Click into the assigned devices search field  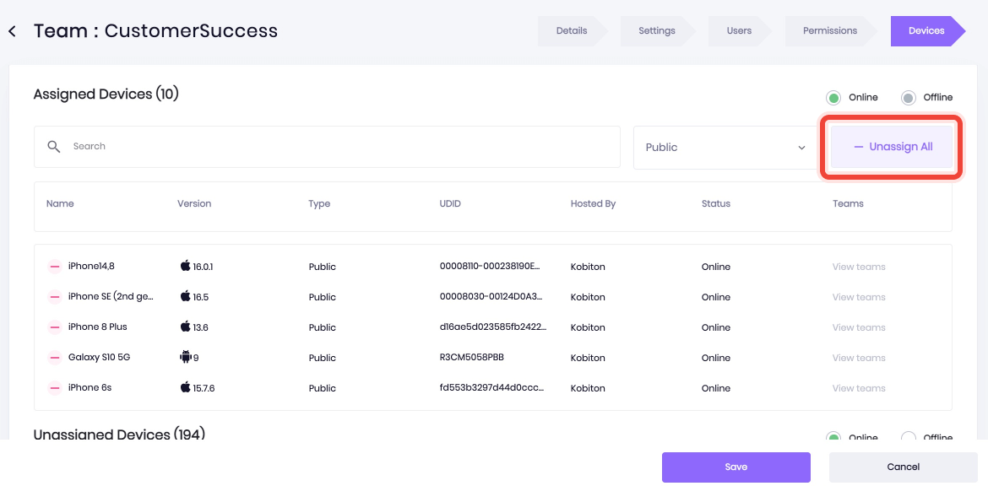click(x=338, y=147)
